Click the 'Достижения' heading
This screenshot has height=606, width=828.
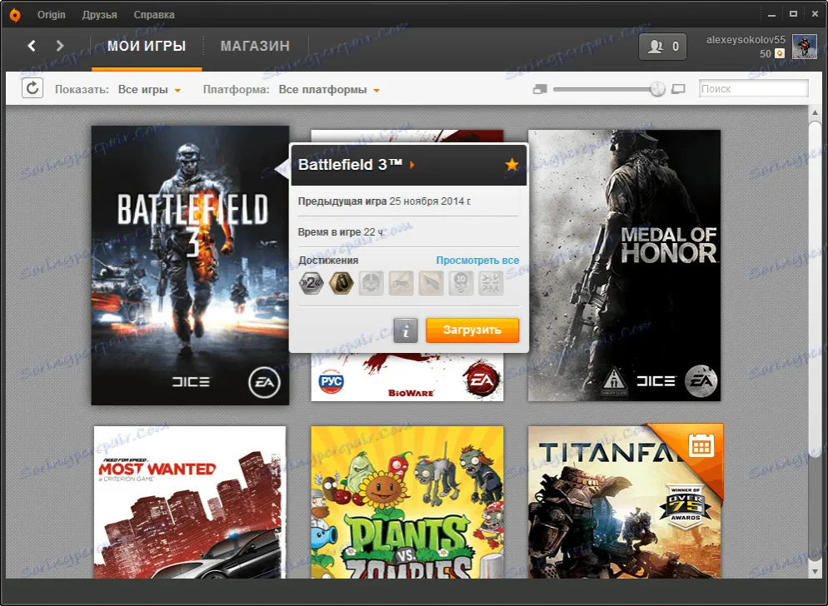[328, 261]
